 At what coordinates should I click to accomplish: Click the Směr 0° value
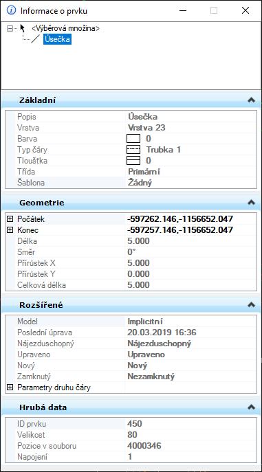click(x=131, y=252)
